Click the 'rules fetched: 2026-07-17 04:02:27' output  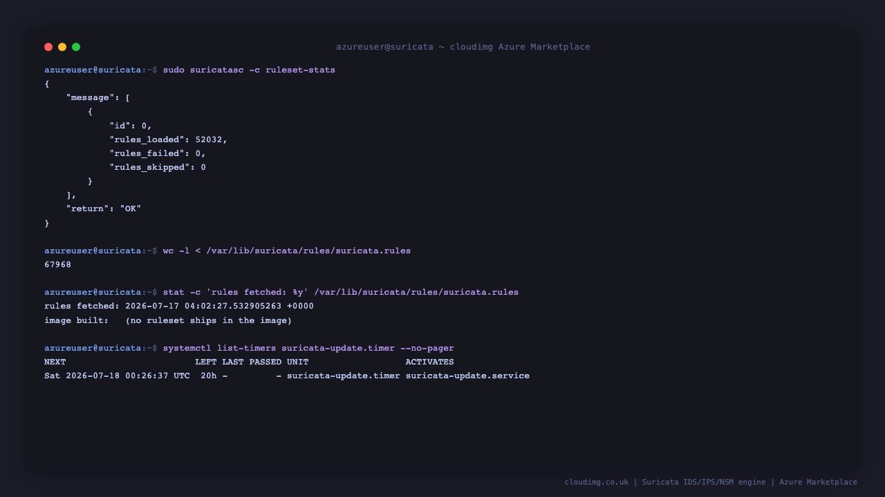click(179, 306)
